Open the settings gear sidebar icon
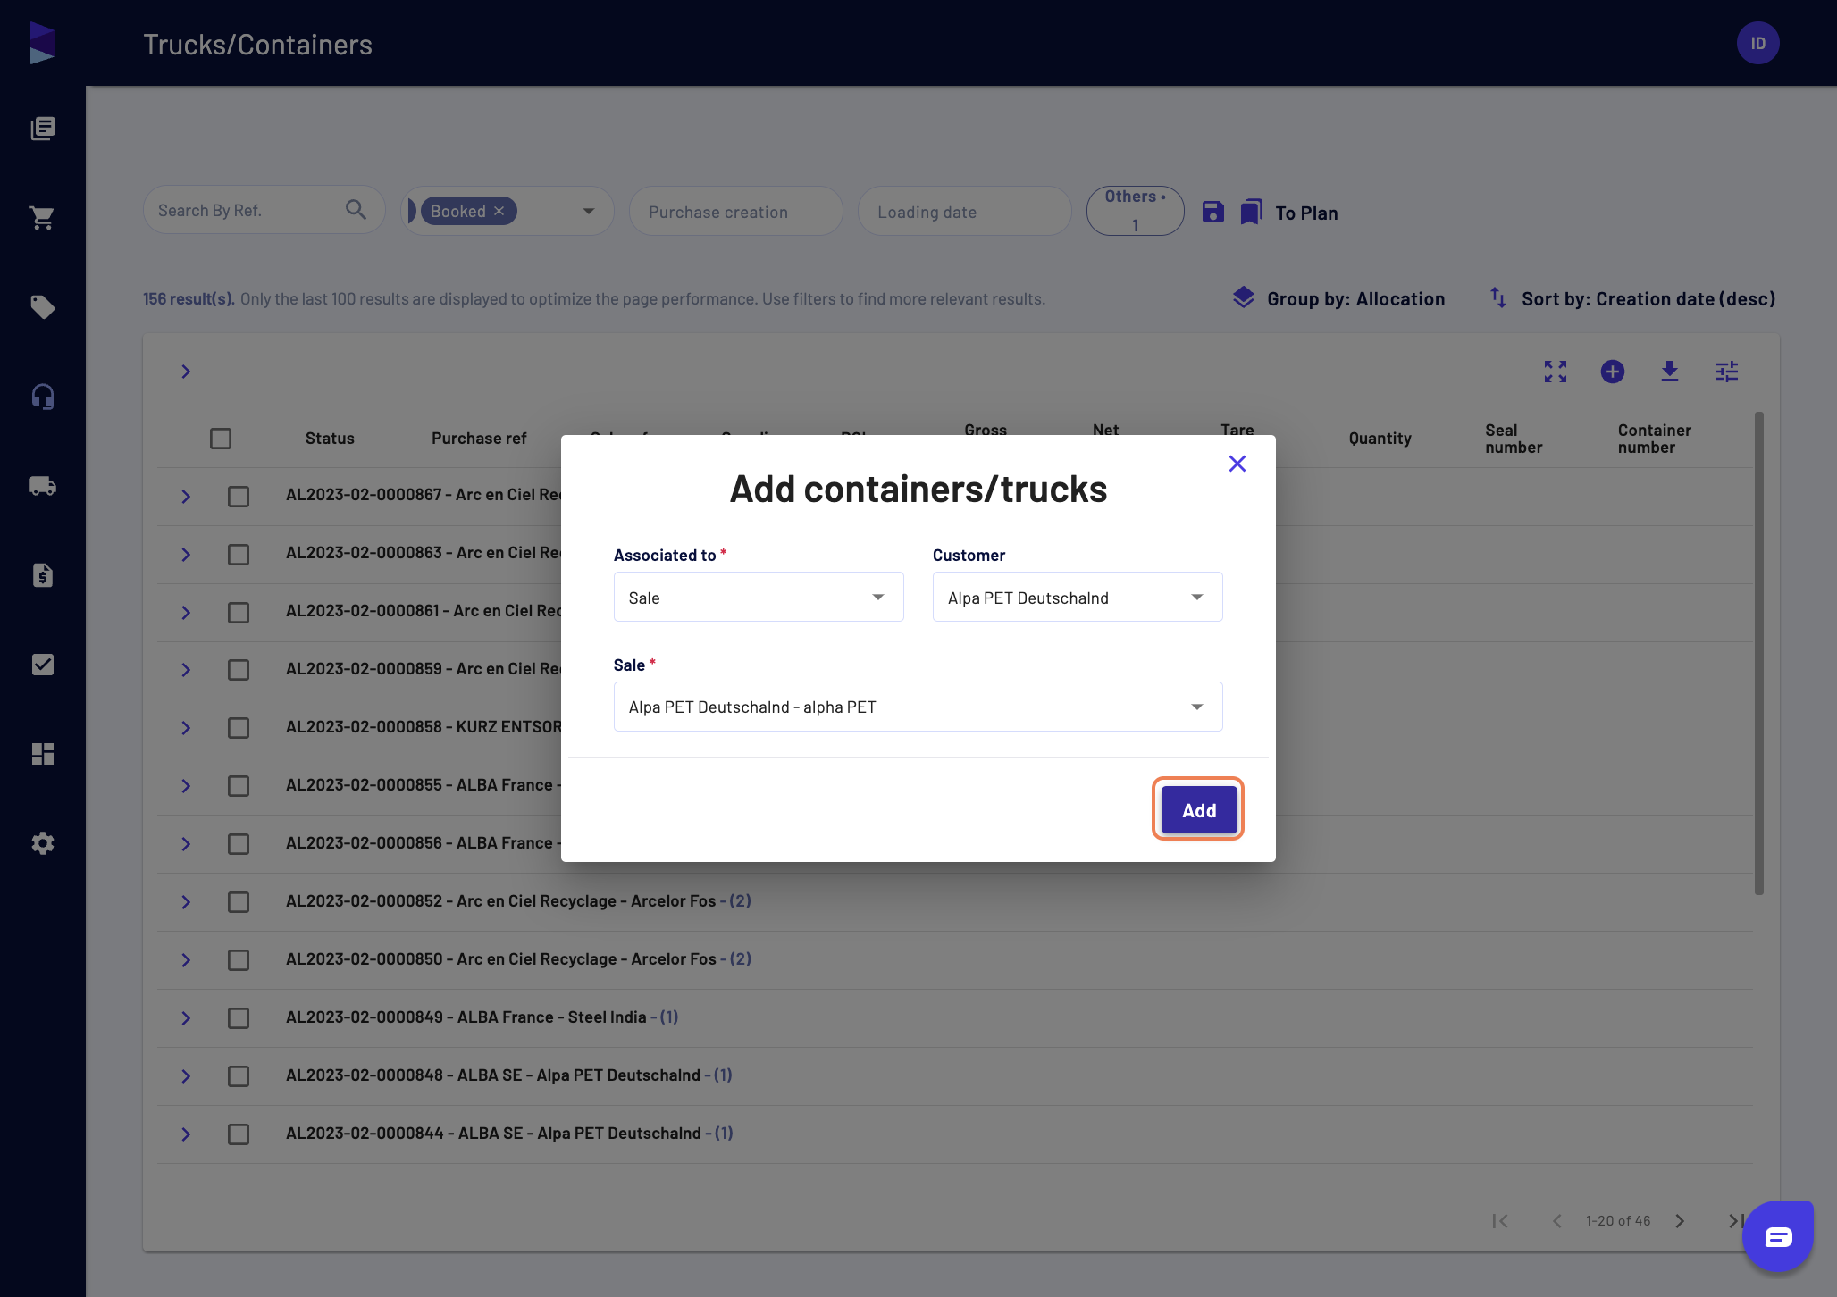 [x=43, y=843]
